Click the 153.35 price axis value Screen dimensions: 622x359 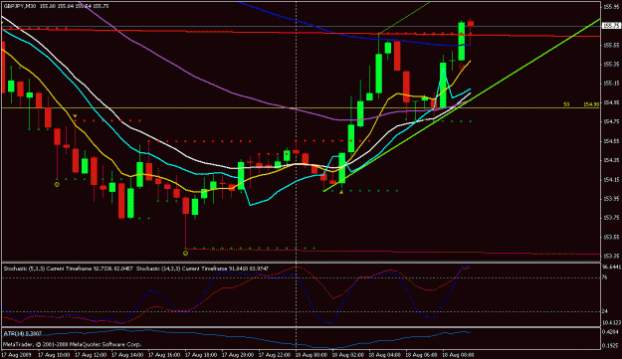click(611, 257)
